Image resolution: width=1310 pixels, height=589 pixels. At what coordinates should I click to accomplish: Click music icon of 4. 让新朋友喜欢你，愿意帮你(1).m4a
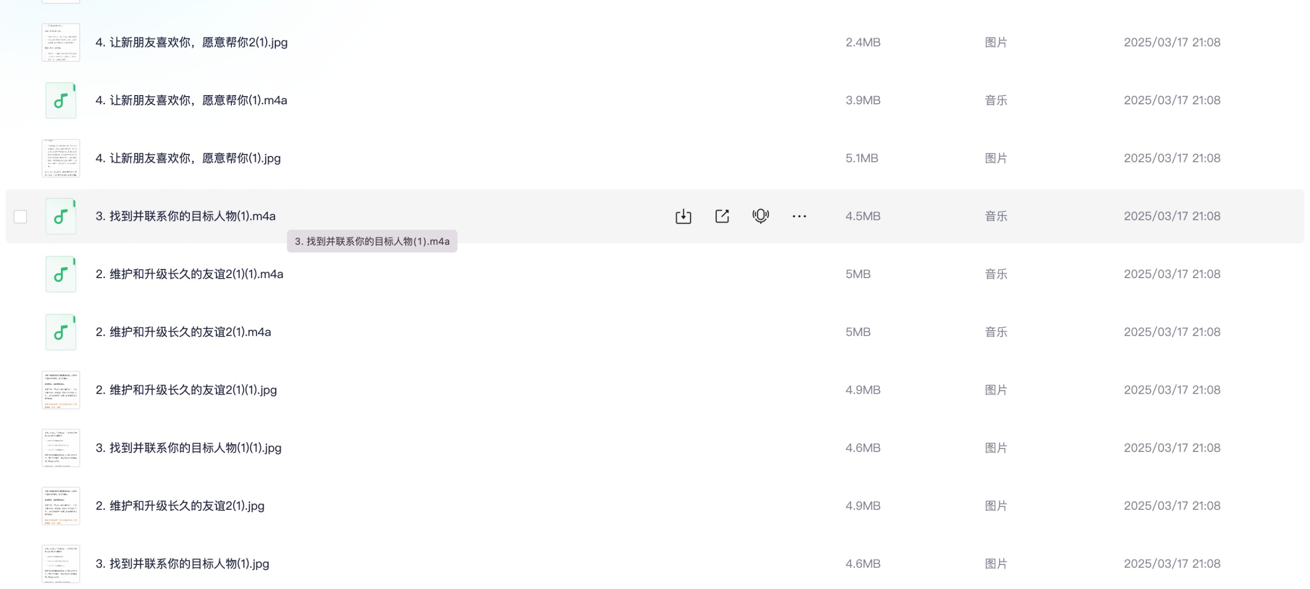(x=61, y=100)
